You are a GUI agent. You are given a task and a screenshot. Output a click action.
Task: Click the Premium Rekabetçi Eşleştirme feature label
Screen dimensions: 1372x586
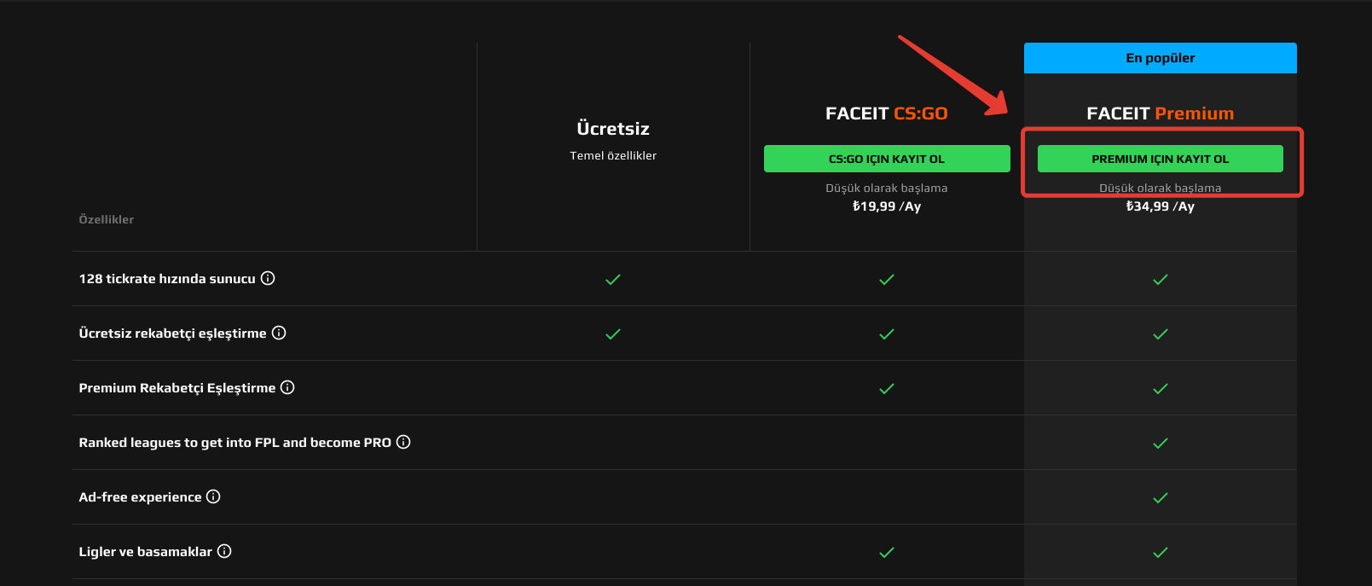pos(177,388)
